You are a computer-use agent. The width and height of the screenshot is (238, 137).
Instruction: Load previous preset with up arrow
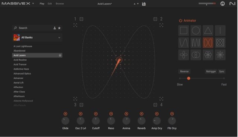click(135, 4)
